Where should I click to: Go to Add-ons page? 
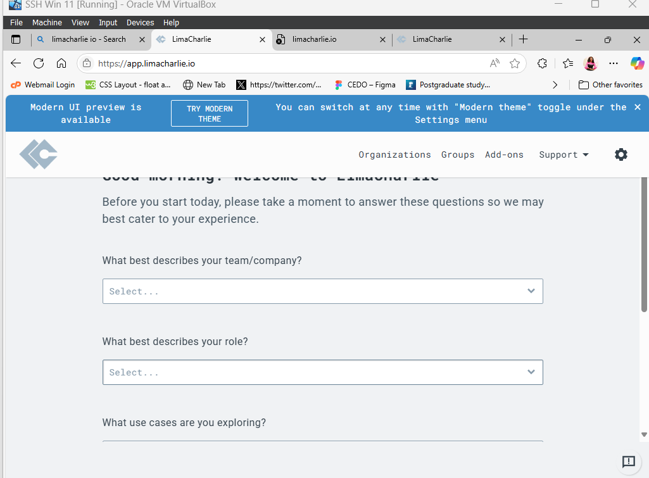[x=504, y=154]
